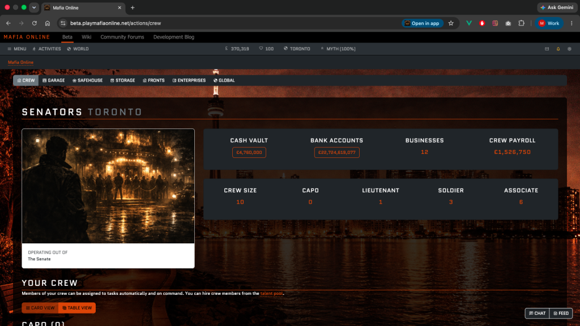
Task: Click the green V extension icon
Action: 468,23
